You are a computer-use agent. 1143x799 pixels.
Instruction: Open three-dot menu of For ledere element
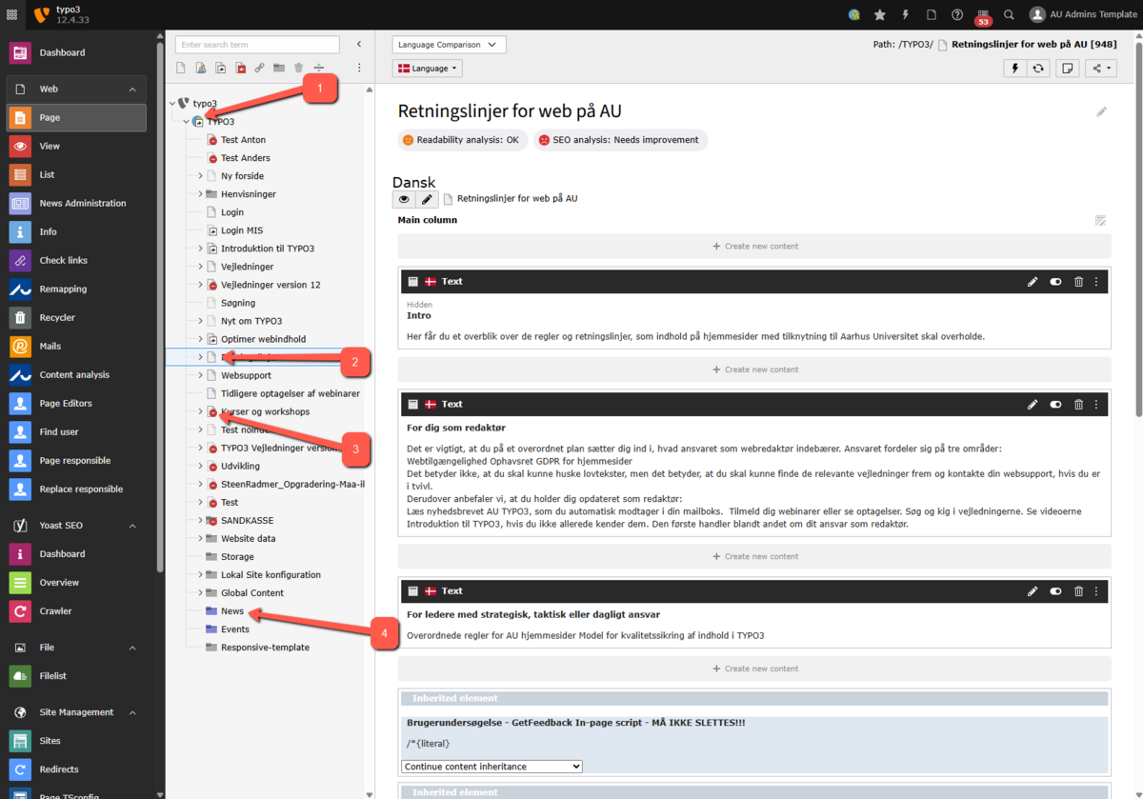pos(1096,590)
